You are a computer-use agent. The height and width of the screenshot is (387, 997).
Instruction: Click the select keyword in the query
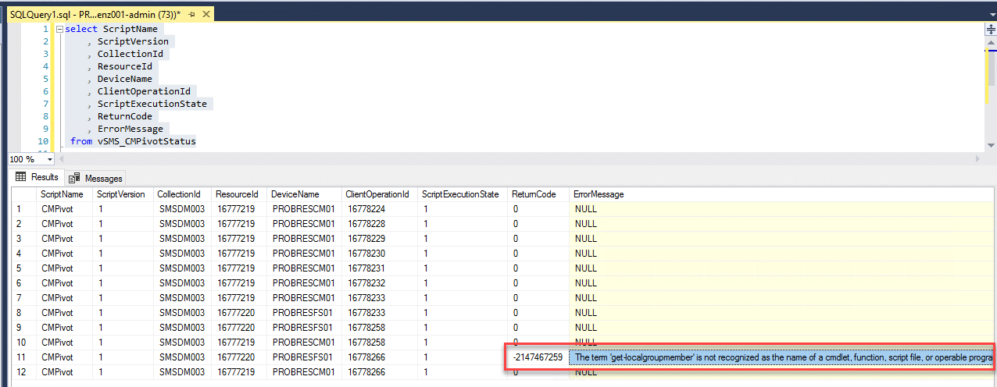coord(81,29)
